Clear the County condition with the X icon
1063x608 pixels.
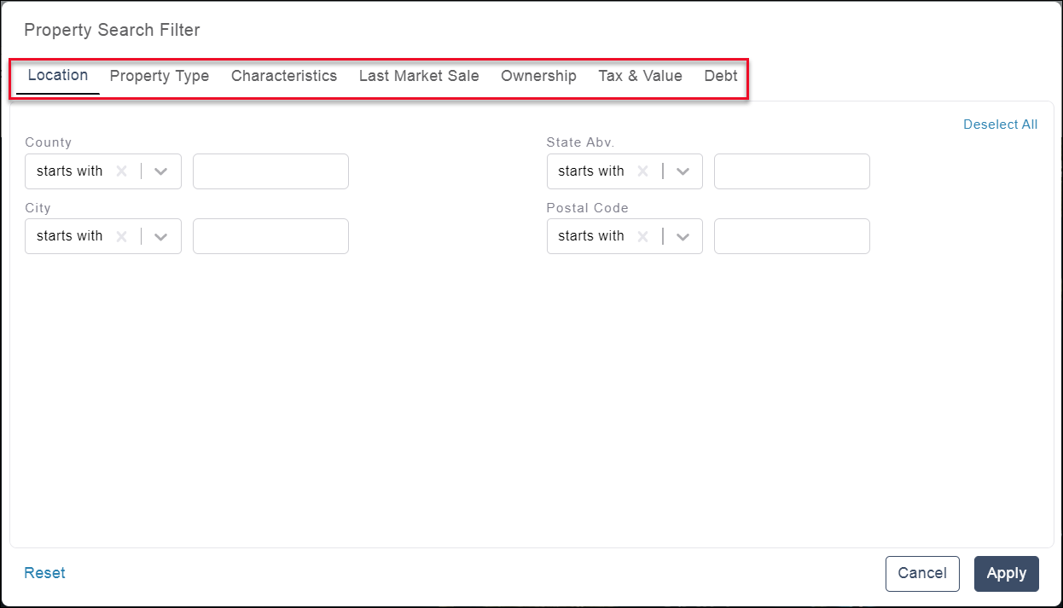(121, 171)
